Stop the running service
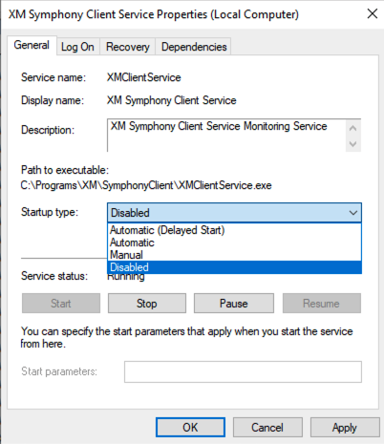Viewport: 384px width, 444px height. click(x=147, y=304)
